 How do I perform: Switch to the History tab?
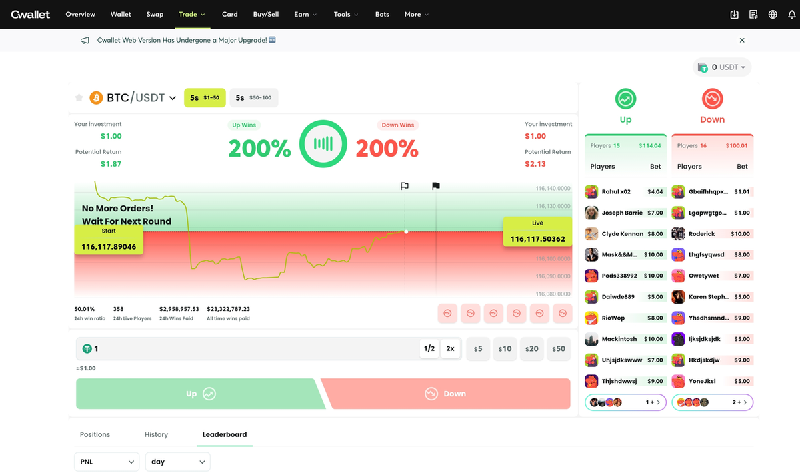(156, 434)
